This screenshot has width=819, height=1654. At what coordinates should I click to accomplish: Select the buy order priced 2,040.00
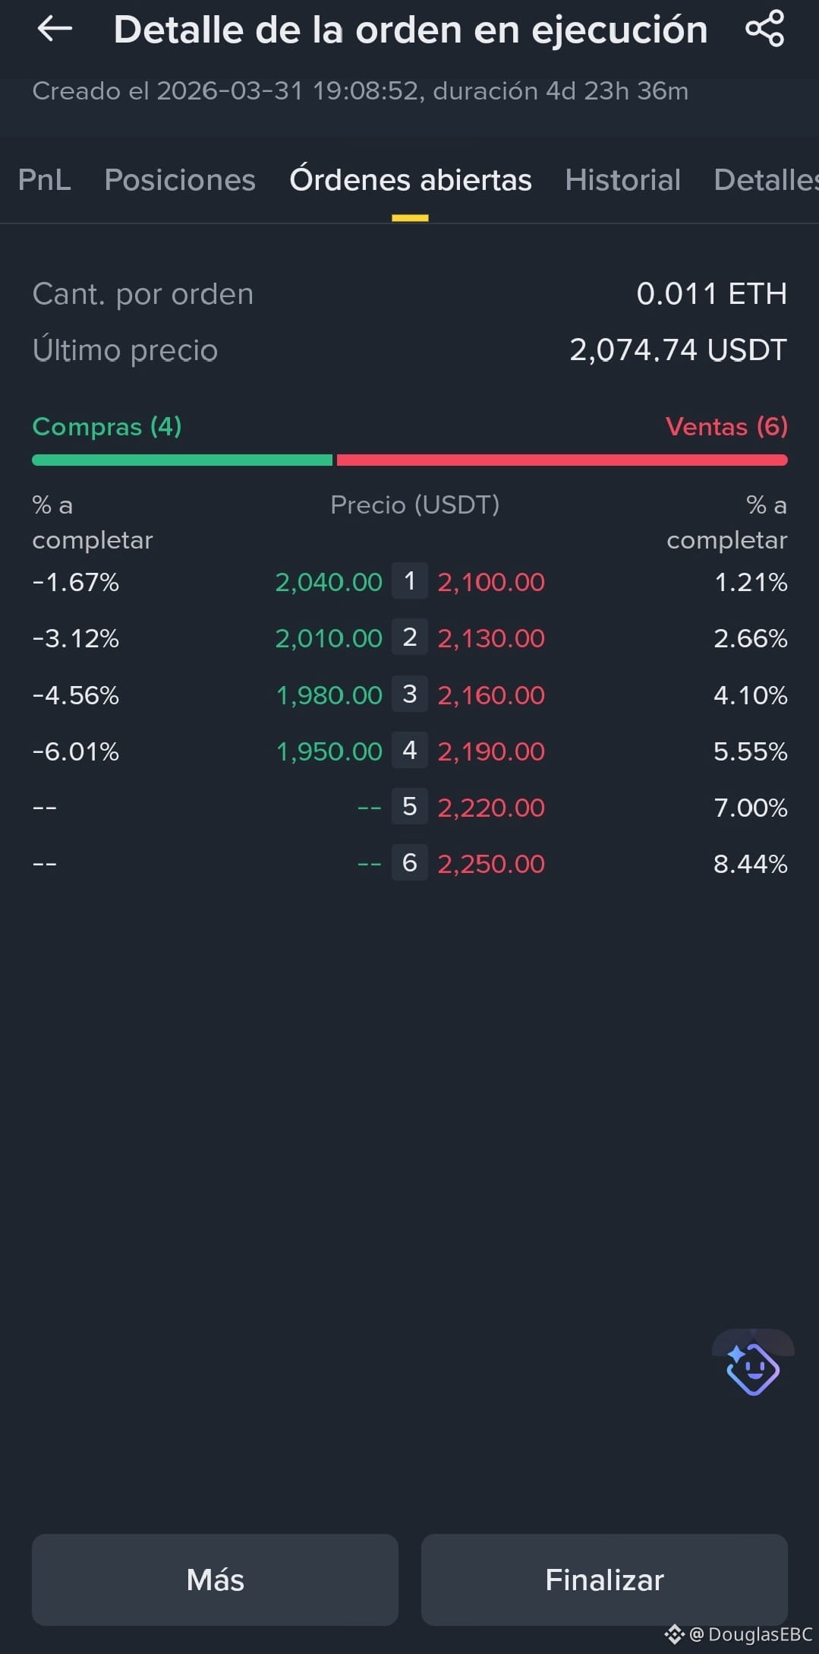329,582
